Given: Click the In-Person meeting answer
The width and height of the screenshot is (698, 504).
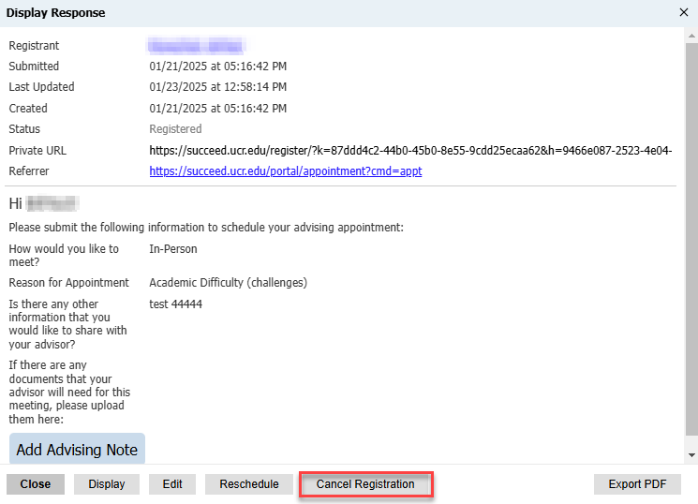Looking at the screenshot, I should click(x=173, y=249).
